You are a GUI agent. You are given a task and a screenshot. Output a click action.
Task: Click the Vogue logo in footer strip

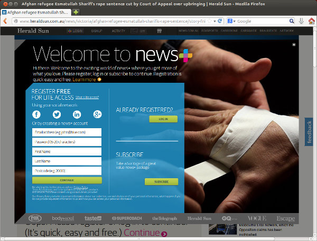257,218
